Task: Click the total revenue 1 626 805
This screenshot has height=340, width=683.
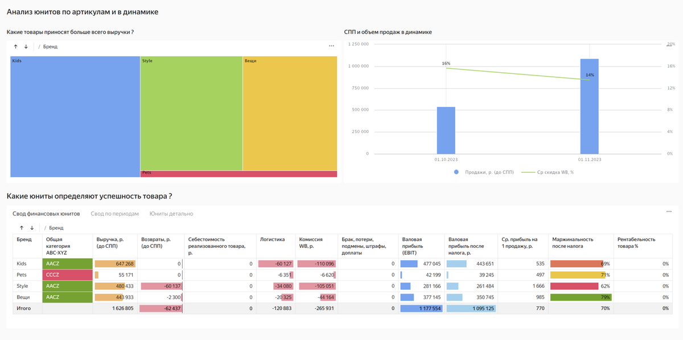Action: coord(123,308)
